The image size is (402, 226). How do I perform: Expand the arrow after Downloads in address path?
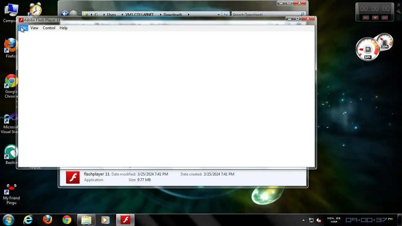(189, 14)
